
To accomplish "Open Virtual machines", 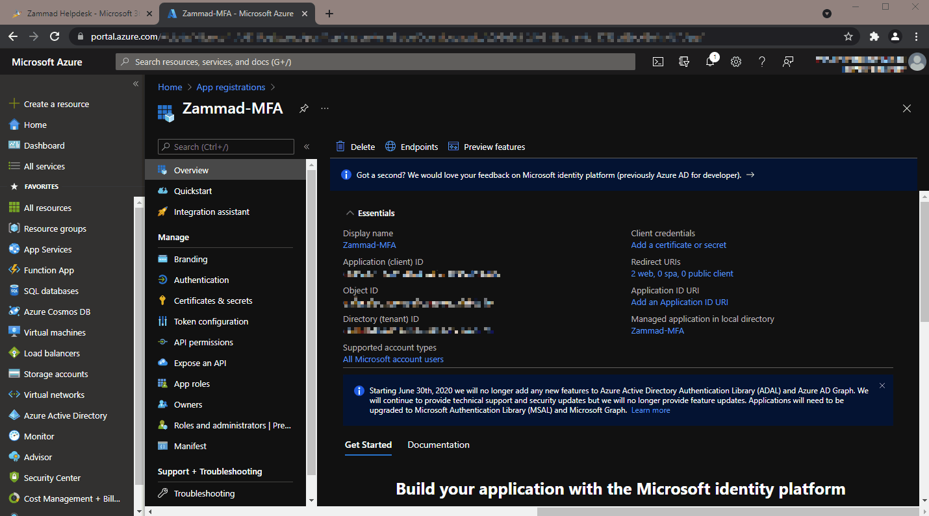I will click(x=67, y=332).
